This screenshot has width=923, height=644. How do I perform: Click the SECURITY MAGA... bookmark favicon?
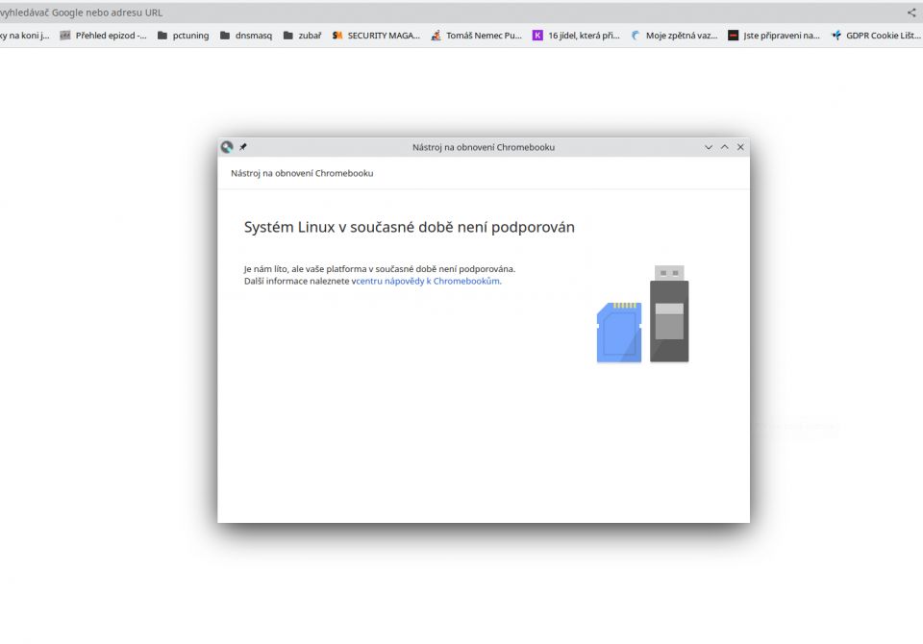pos(337,36)
